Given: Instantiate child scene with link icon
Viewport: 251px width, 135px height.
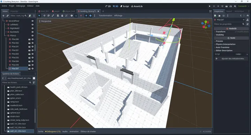Looking at the screenshot, I should coord(8,16).
